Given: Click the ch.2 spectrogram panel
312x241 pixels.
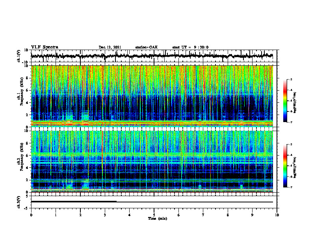Looking at the screenshot, I should 152,161.
